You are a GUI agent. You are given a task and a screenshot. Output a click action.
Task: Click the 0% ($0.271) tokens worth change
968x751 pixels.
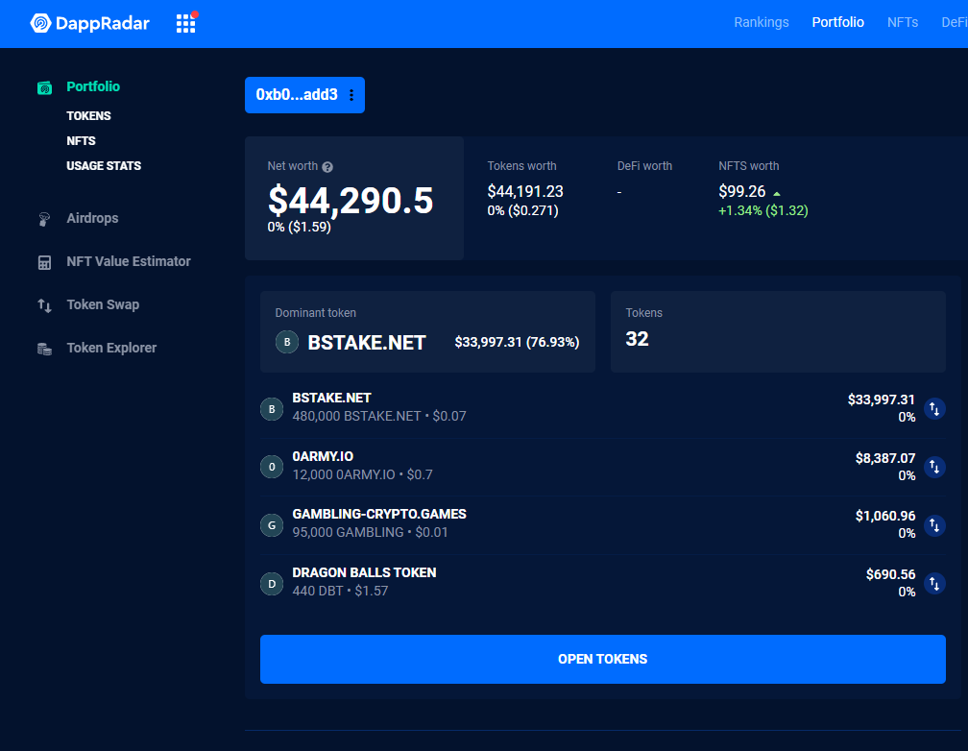point(522,210)
